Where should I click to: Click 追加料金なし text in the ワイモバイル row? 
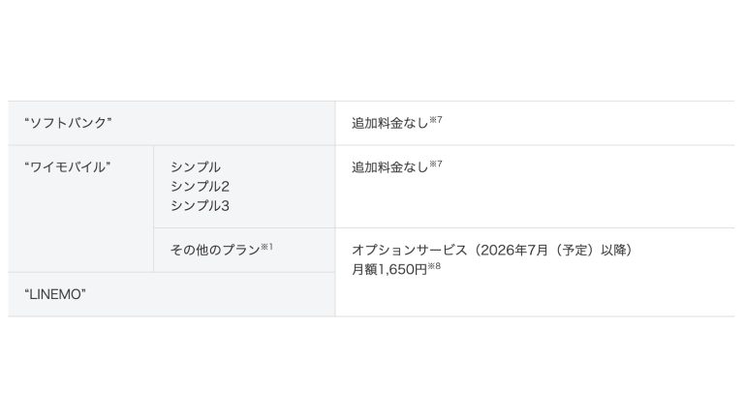point(389,167)
